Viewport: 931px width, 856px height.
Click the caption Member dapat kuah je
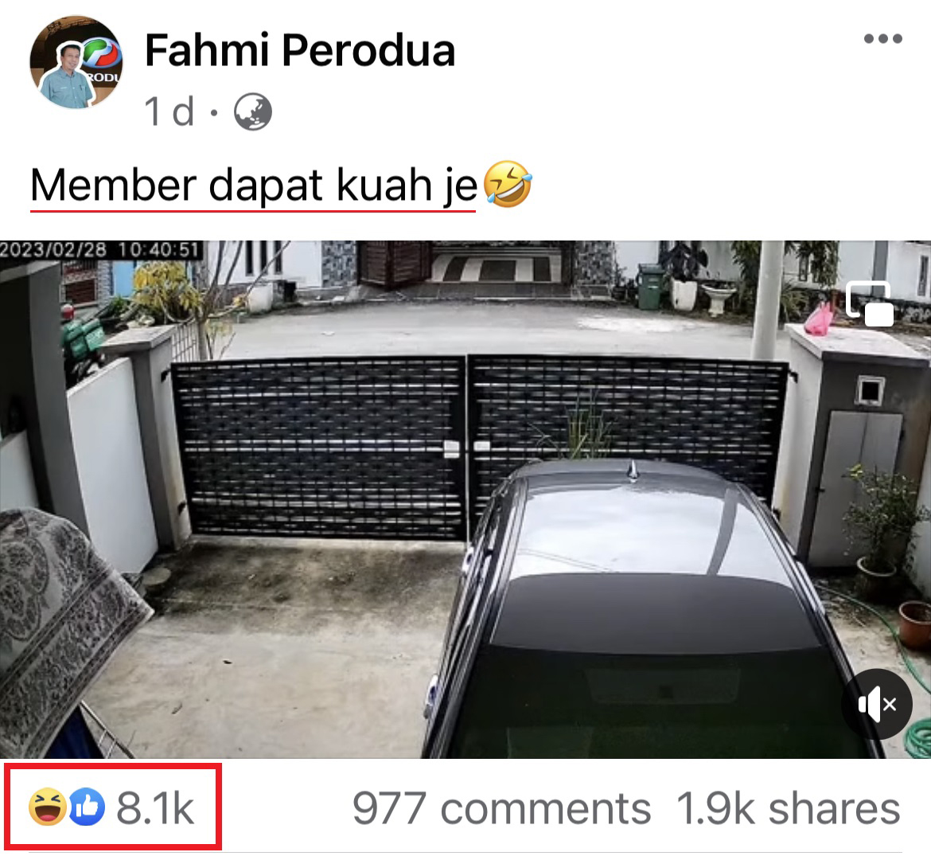pos(254,186)
